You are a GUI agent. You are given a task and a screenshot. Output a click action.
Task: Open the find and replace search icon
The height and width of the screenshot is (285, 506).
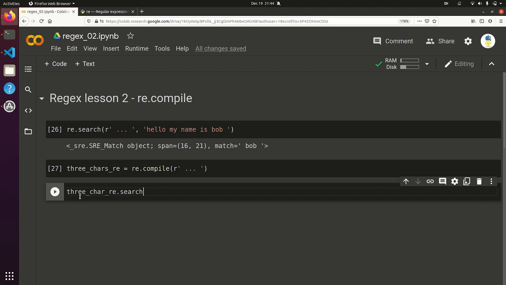[28, 90]
